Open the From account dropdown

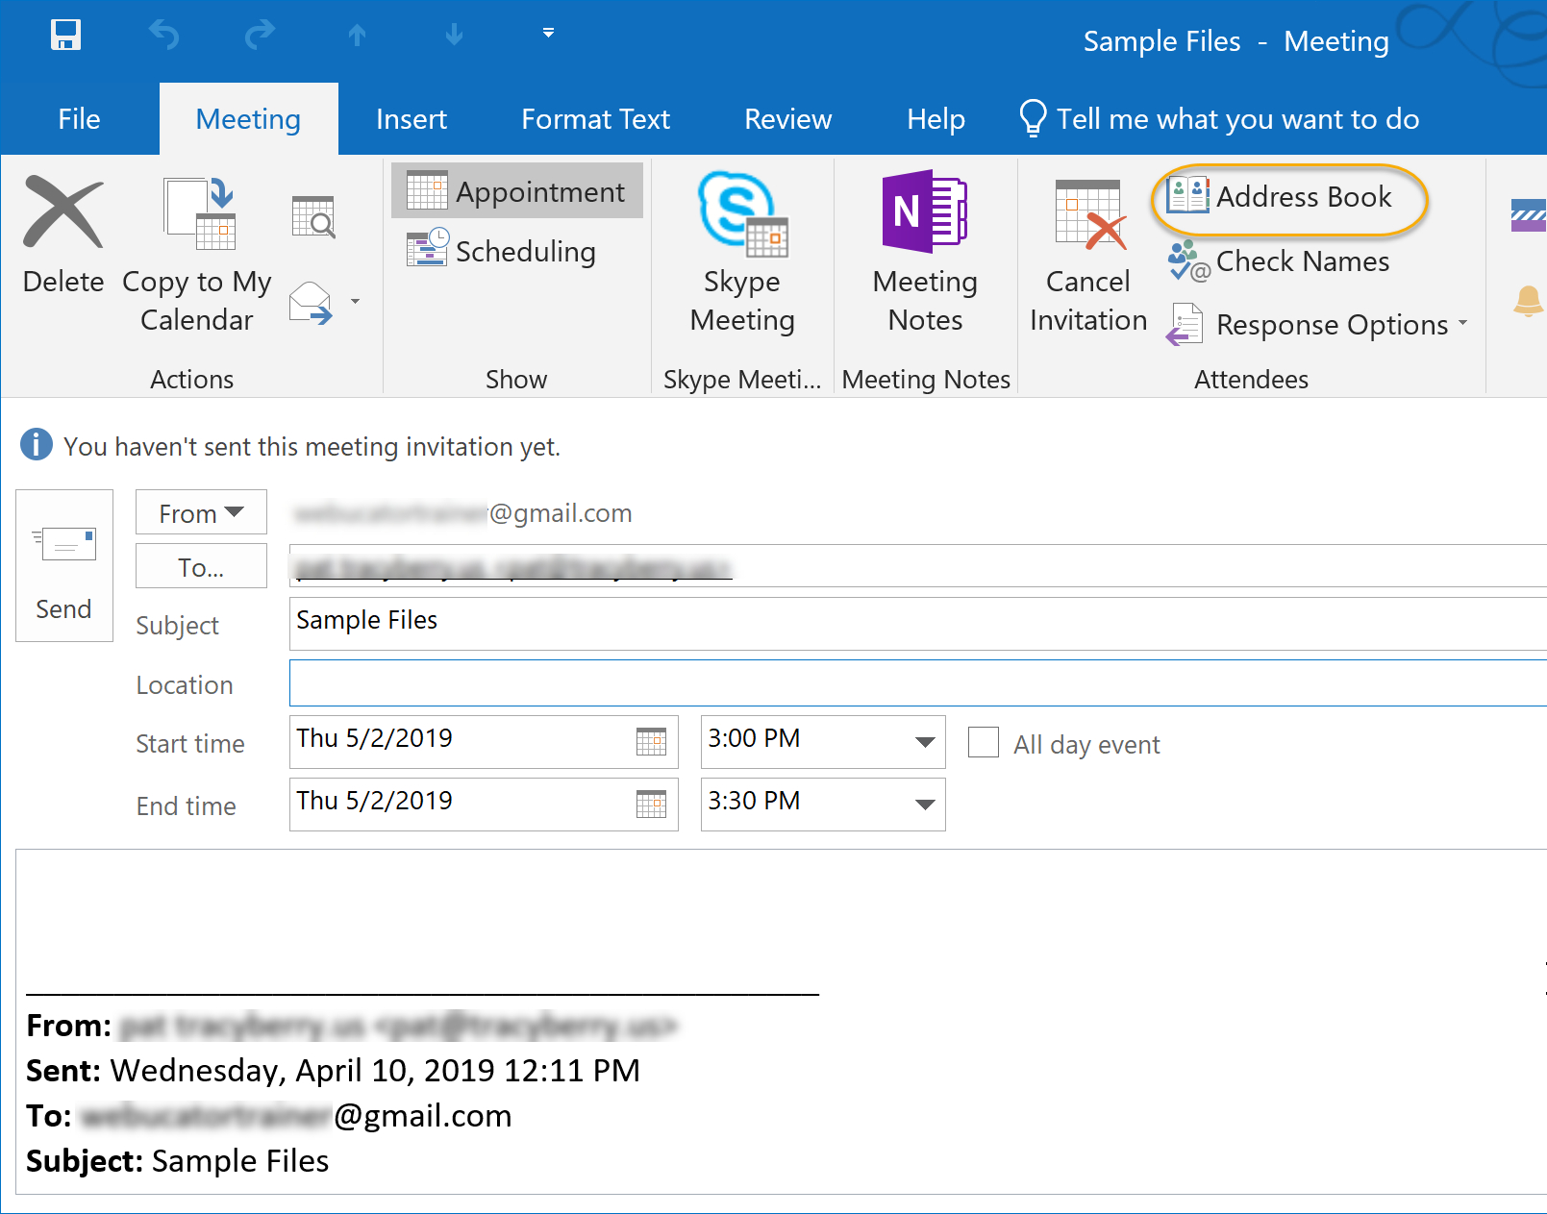coord(201,512)
